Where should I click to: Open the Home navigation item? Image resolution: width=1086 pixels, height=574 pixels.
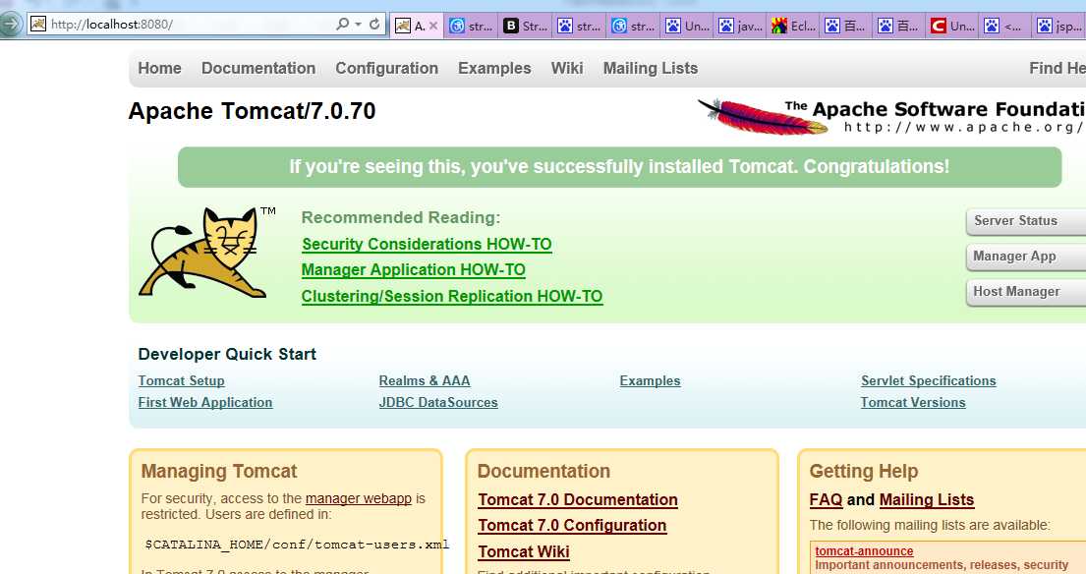[159, 68]
